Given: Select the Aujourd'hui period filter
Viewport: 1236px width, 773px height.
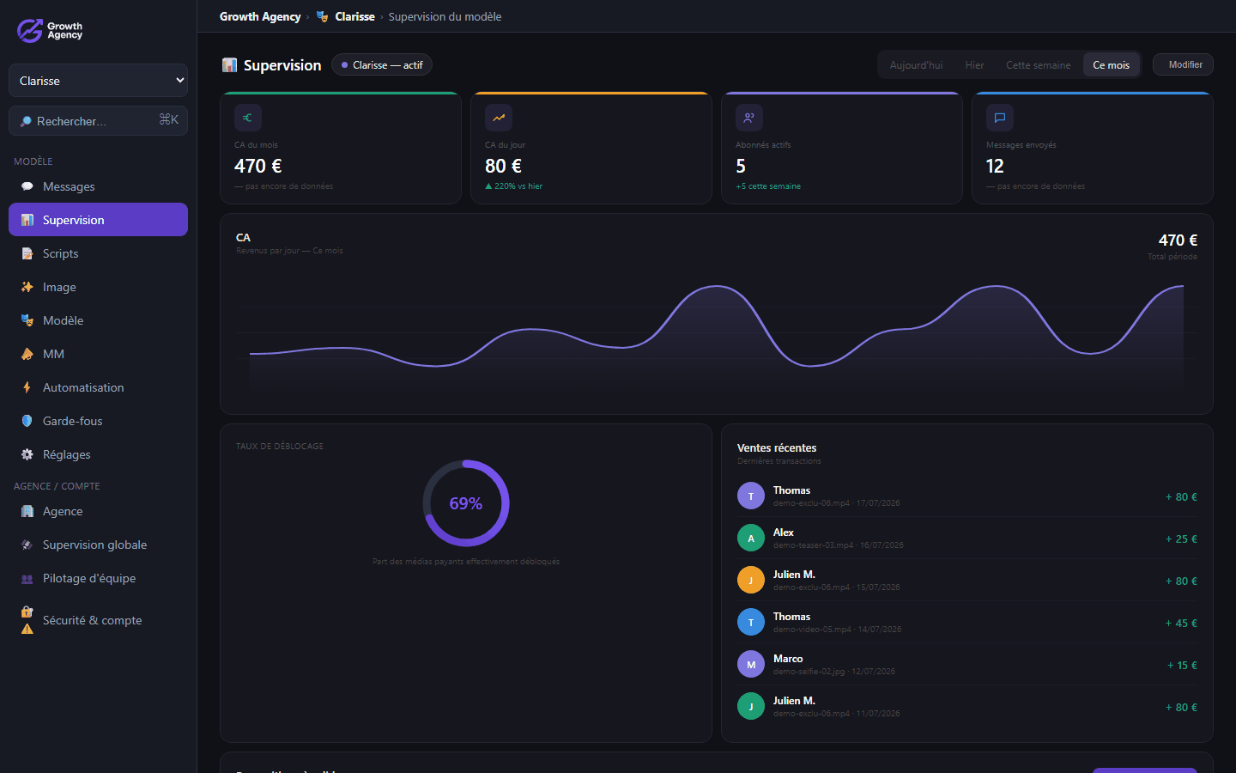Looking at the screenshot, I should point(916,65).
